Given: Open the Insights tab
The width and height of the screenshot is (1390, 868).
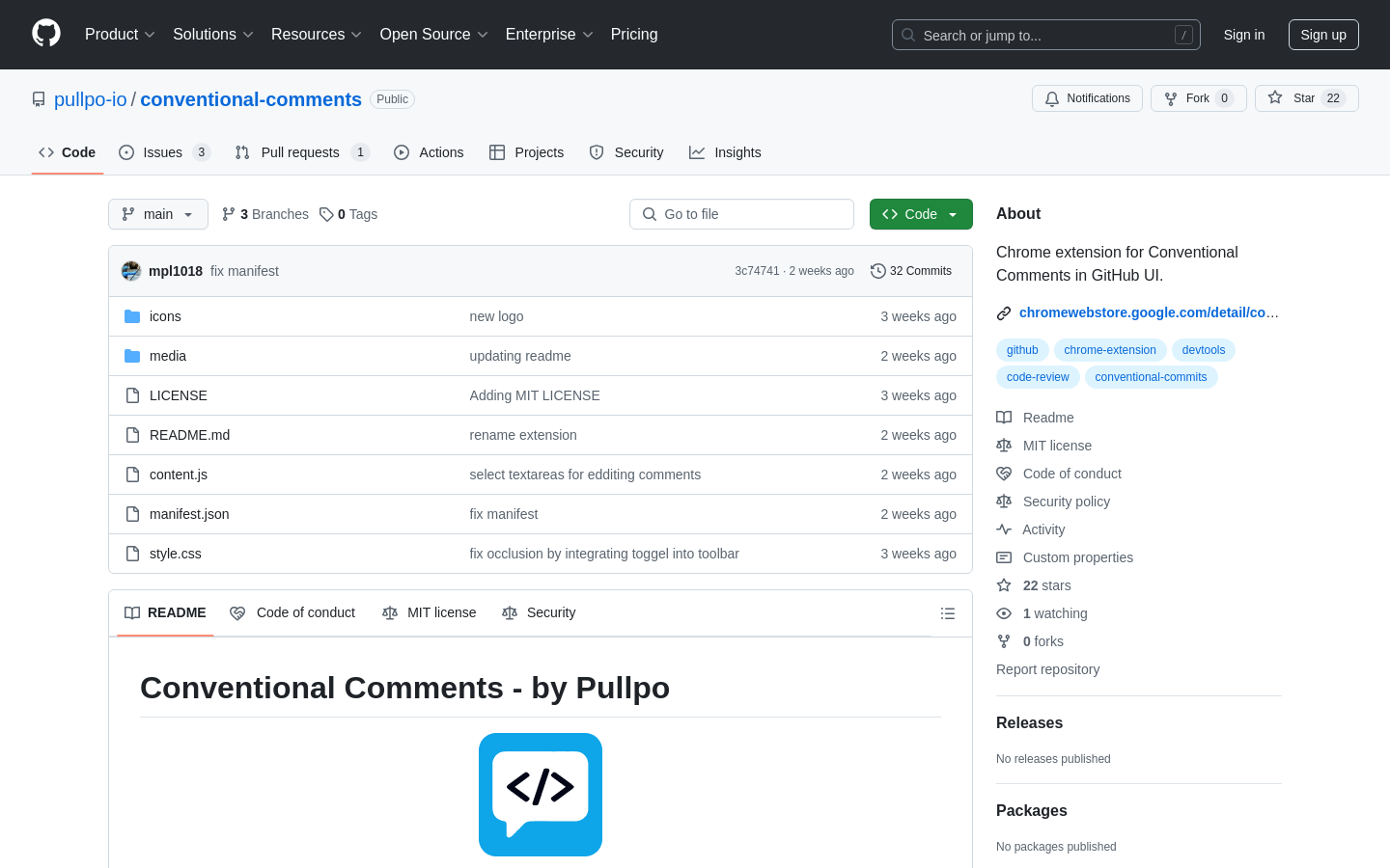Looking at the screenshot, I should click(725, 152).
